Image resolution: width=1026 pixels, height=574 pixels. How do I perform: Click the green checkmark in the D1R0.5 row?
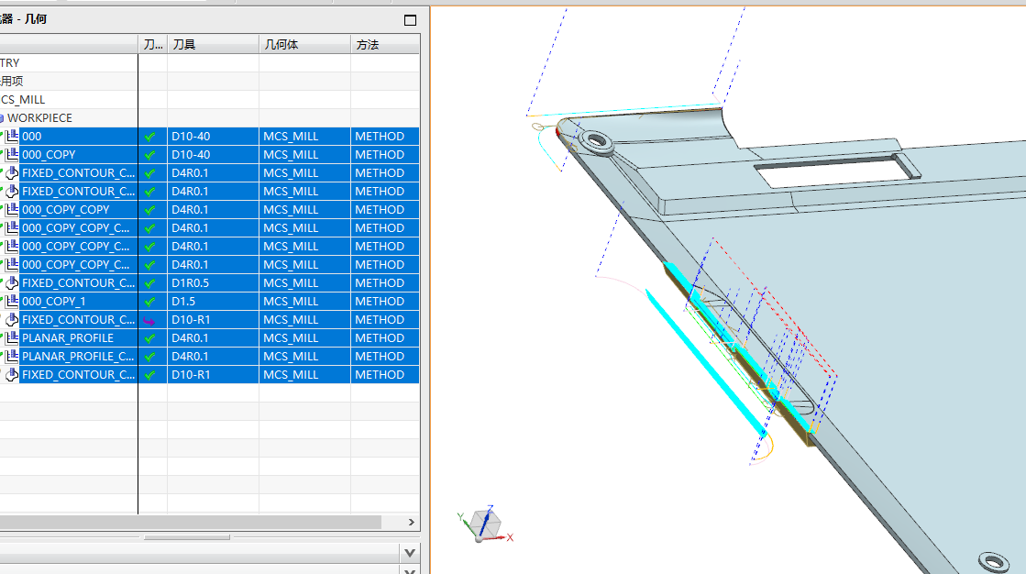[149, 283]
